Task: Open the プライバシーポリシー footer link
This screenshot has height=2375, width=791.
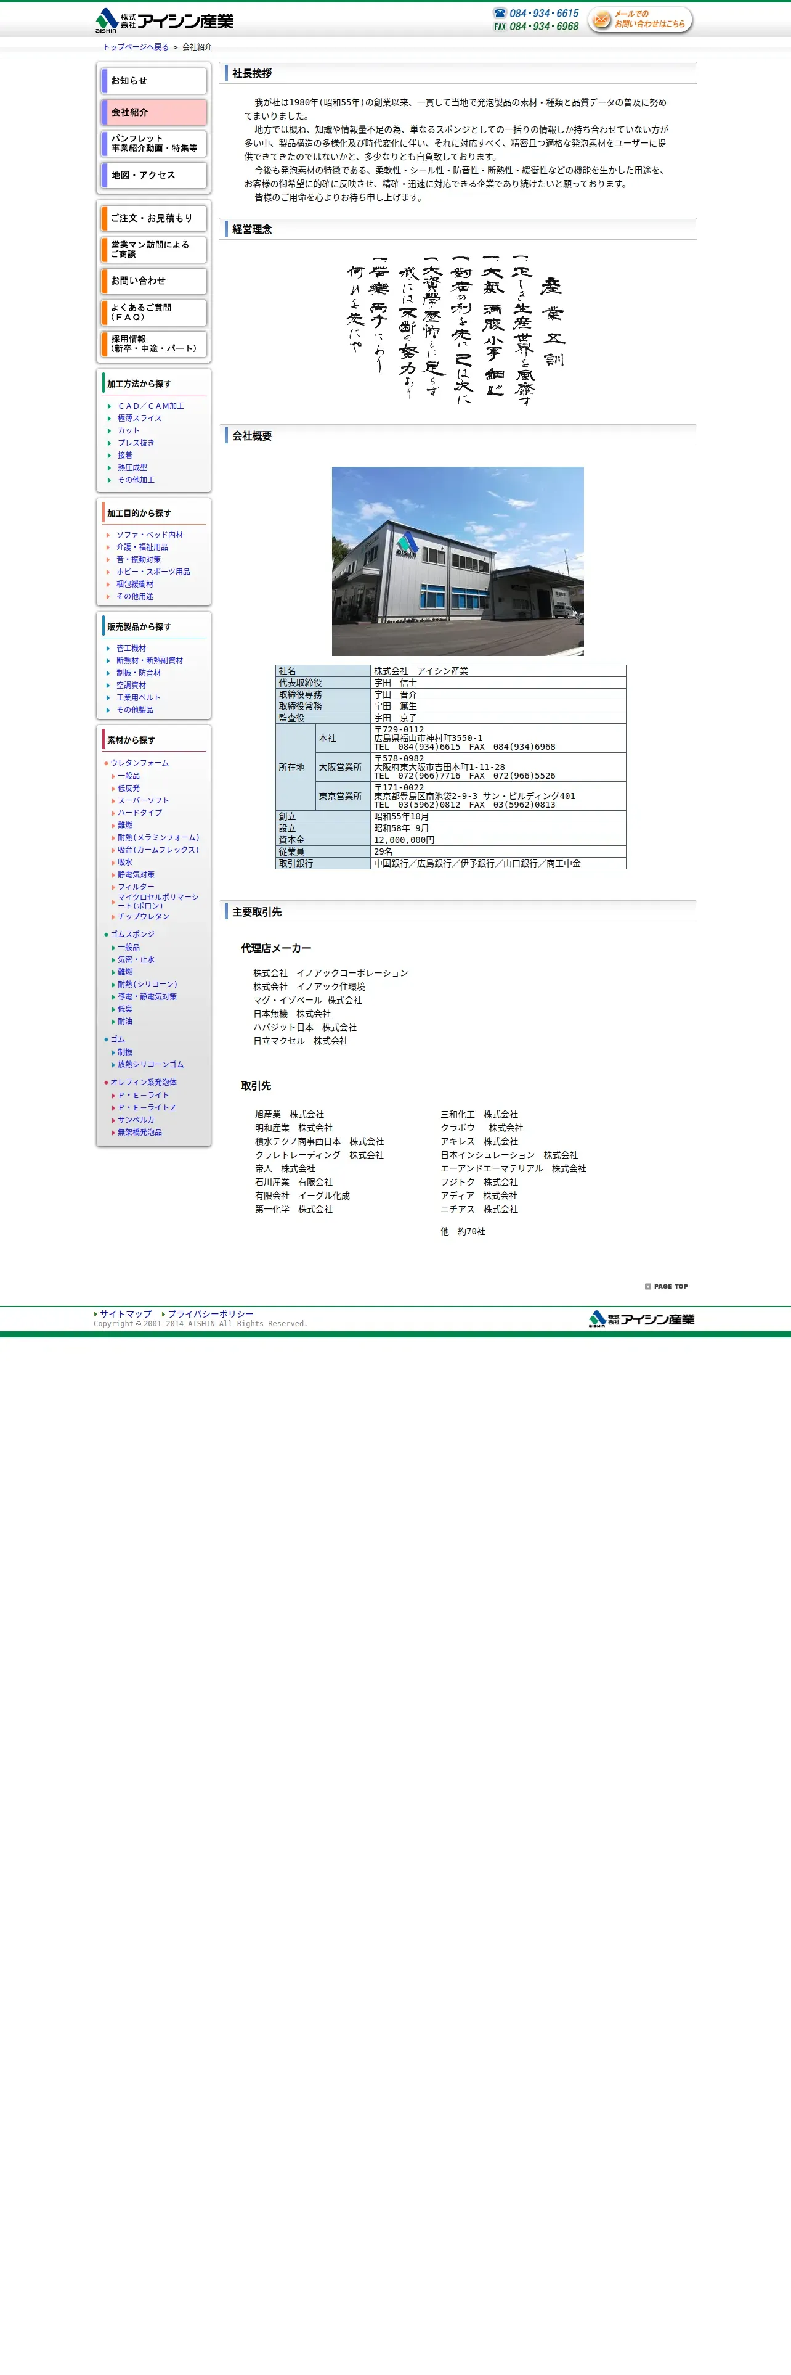Action: (x=210, y=1314)
